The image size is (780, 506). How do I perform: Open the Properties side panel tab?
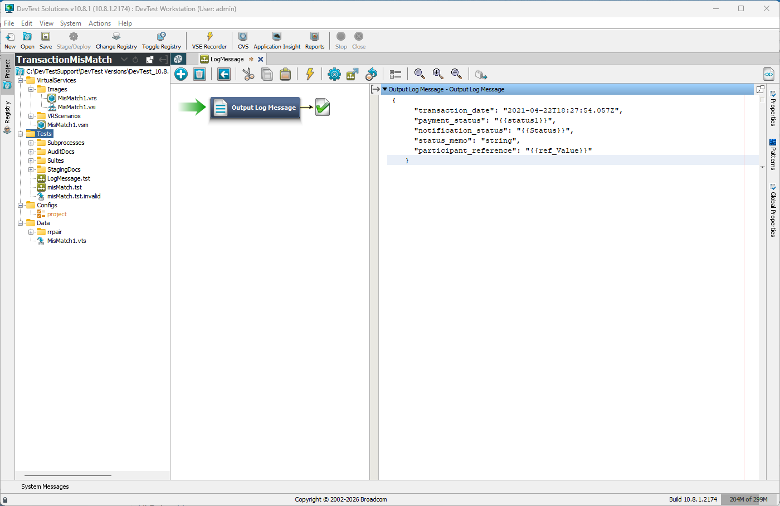point(773,108)
